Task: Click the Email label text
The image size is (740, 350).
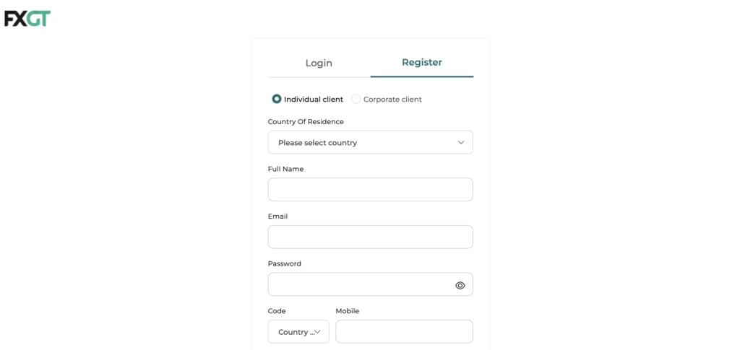Action: [x=278, y=216]
